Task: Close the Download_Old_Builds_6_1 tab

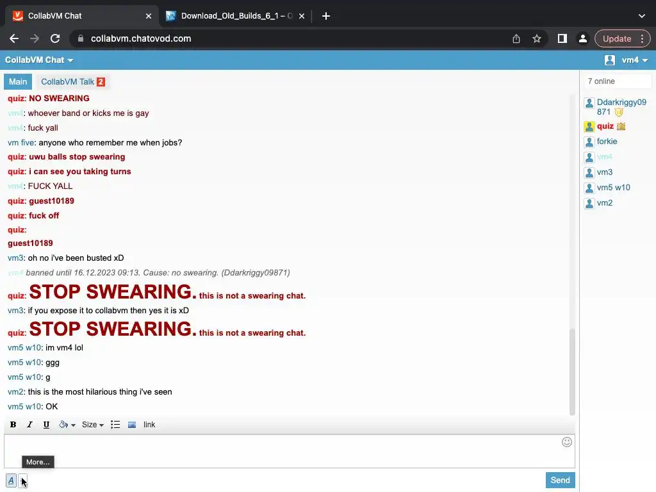Action: (302, 16)
